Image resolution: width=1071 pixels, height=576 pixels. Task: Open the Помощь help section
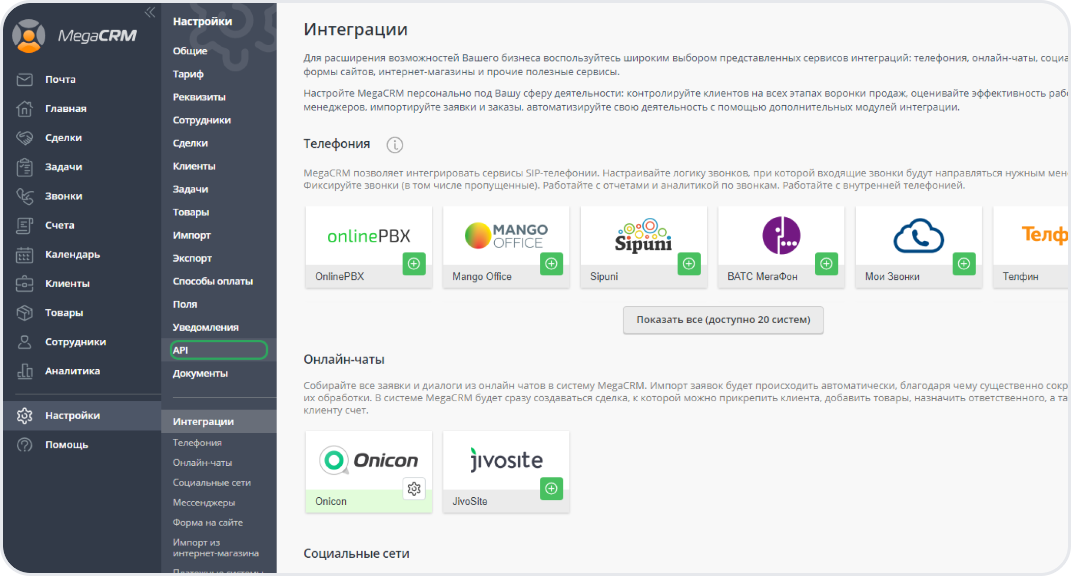coord(66,444)
